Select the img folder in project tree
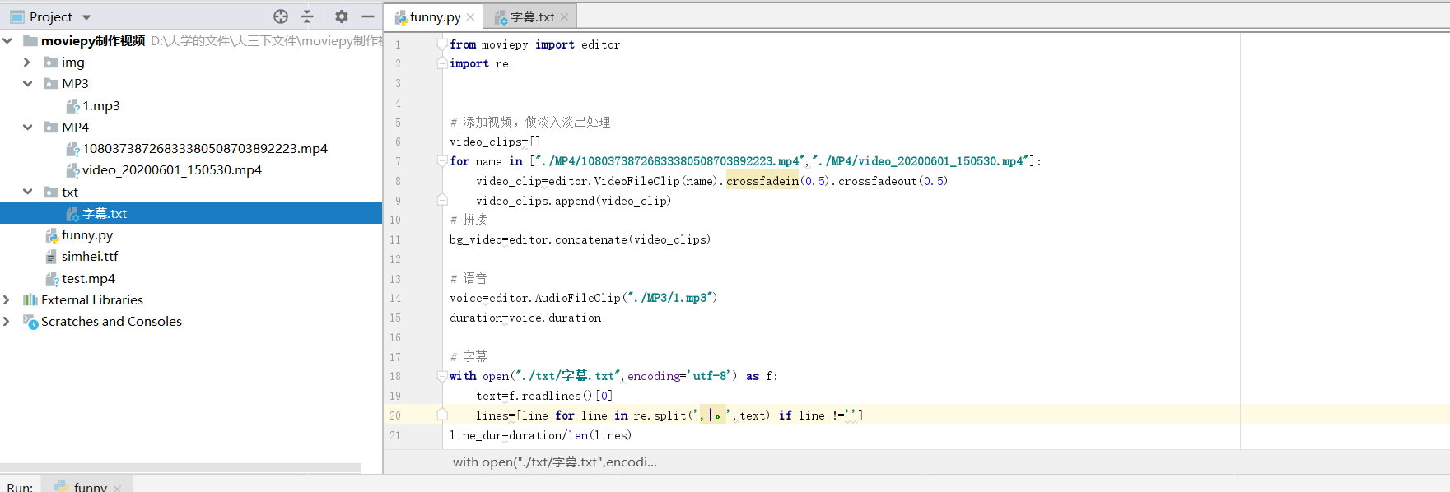Screen dimensions: 1450x492 click(x=72, y=62)
